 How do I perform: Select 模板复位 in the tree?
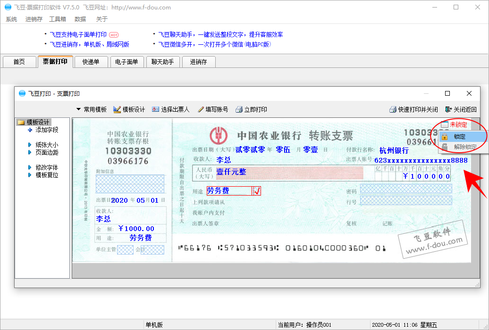(47, 175)
